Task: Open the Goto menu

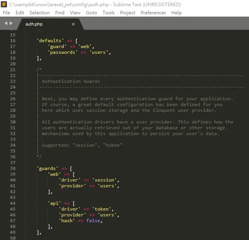Action: coord(91,13)
